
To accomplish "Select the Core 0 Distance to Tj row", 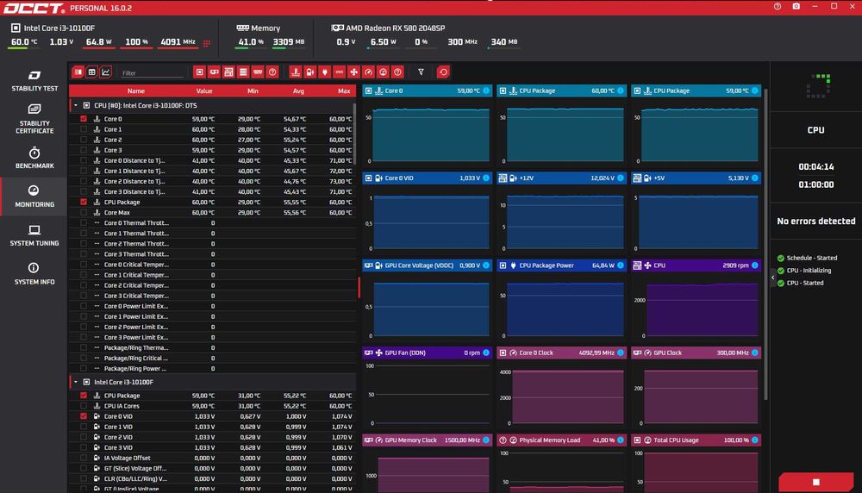I will coord(212,160).
